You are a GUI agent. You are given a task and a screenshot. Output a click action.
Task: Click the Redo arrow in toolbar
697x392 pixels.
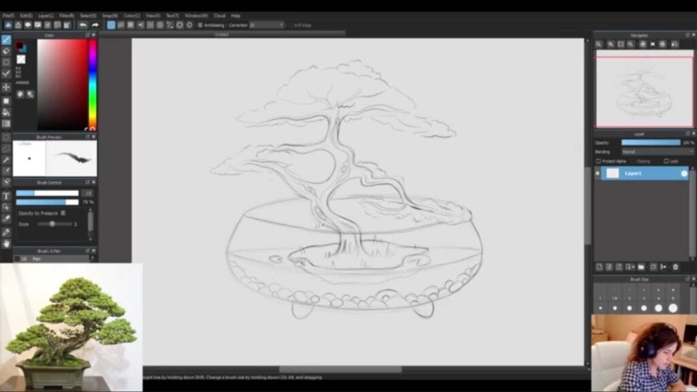click(95, 25)
